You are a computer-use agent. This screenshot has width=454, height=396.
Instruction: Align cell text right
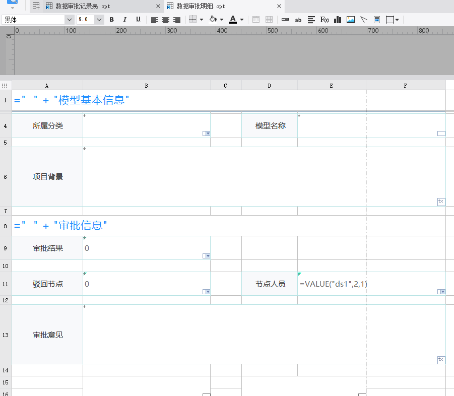coord(177,20)
